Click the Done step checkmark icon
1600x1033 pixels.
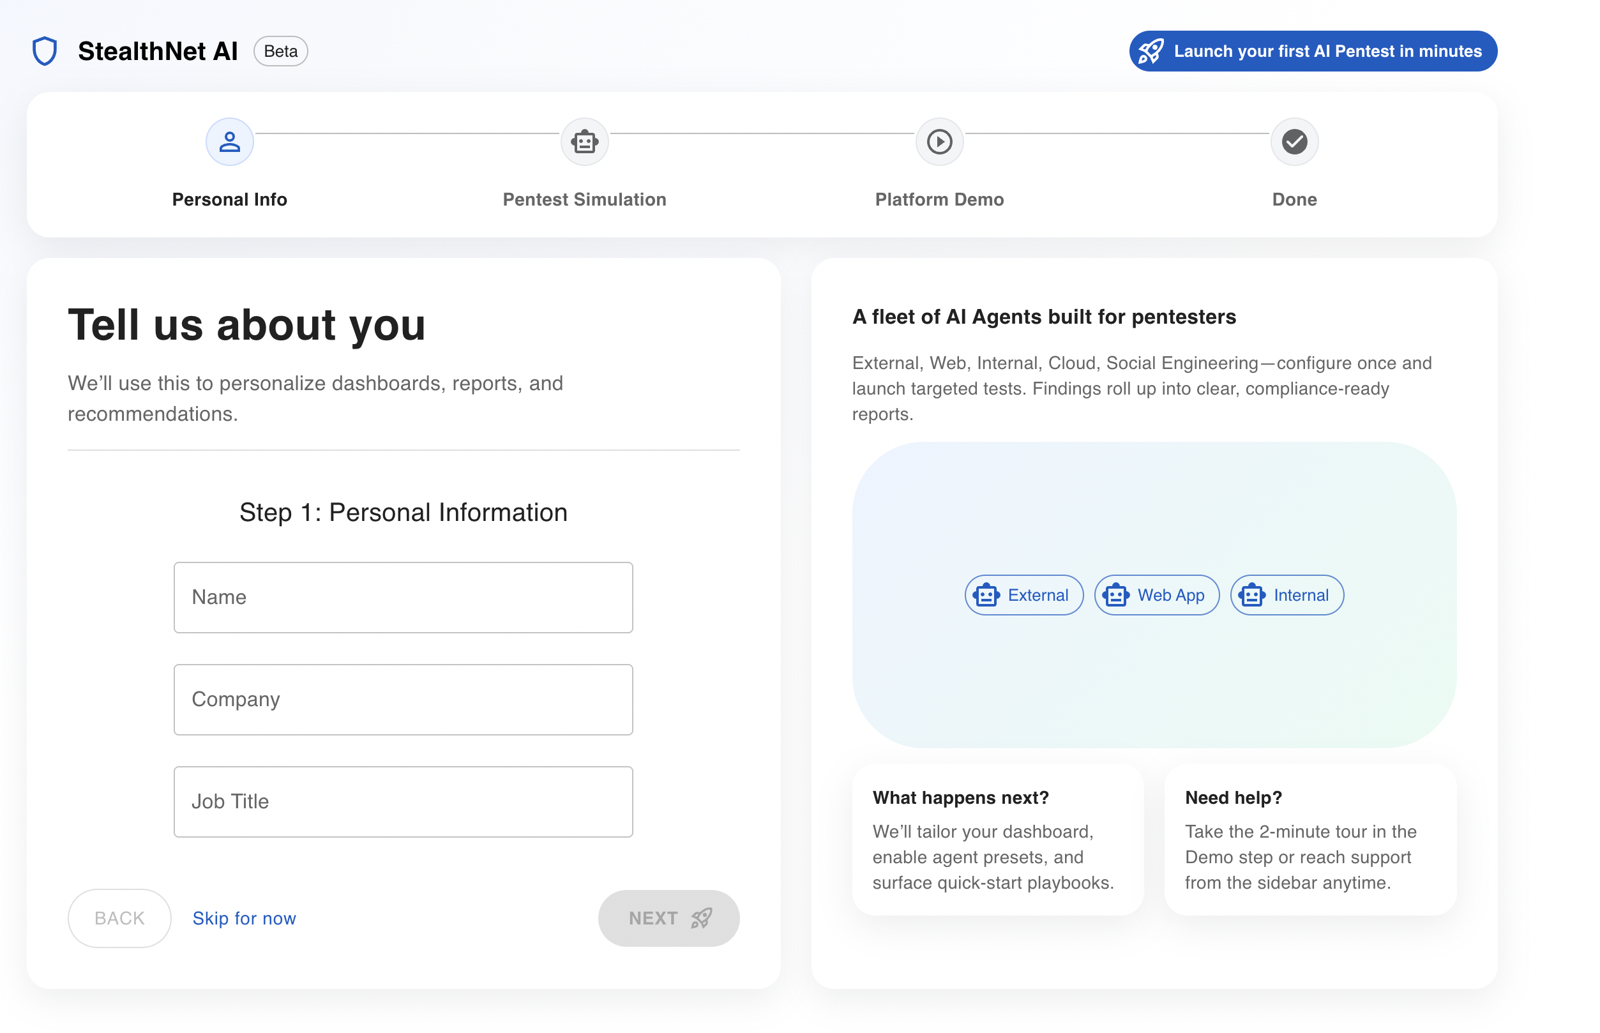coord(1294,142)
